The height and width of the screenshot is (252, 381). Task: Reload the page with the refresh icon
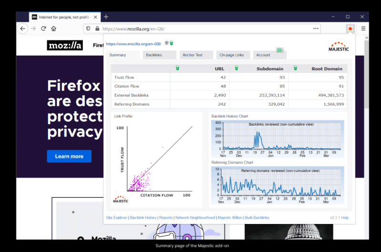coord(43,29)
